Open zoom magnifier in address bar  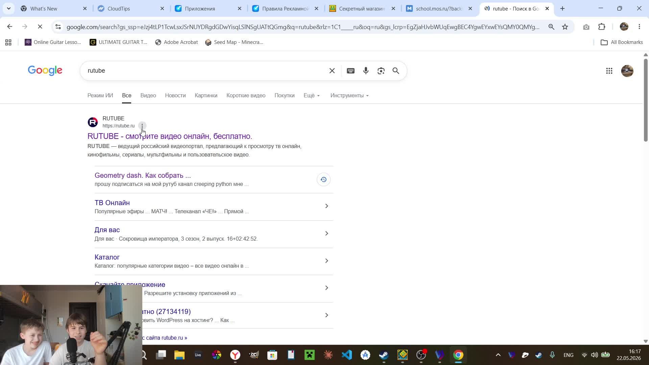click(x=551, y=27)
